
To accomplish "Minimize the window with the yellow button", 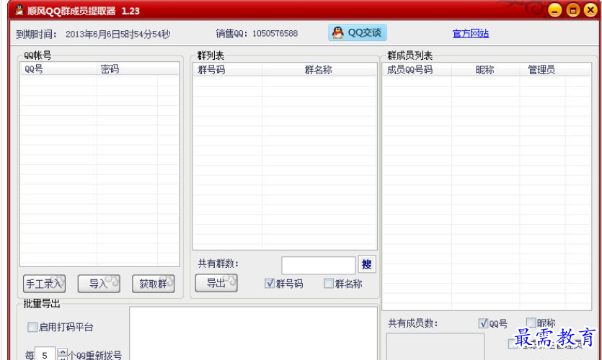I will 554,10.
